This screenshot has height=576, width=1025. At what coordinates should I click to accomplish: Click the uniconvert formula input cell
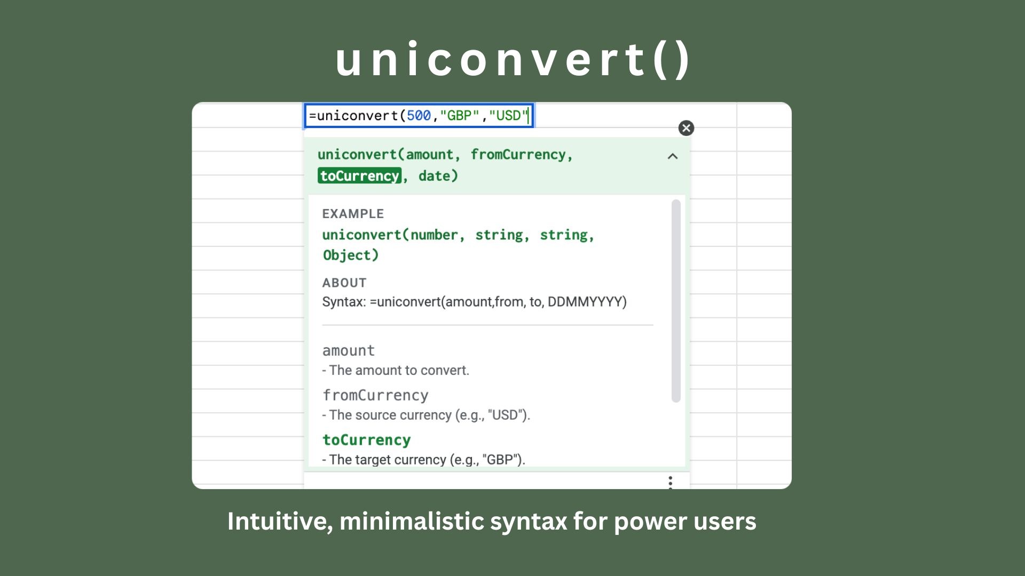419,116
